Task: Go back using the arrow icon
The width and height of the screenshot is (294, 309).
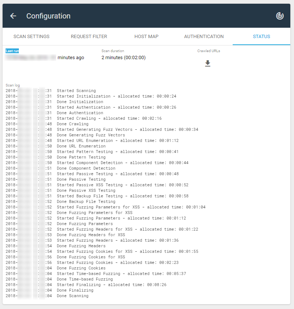Action: 13,16
